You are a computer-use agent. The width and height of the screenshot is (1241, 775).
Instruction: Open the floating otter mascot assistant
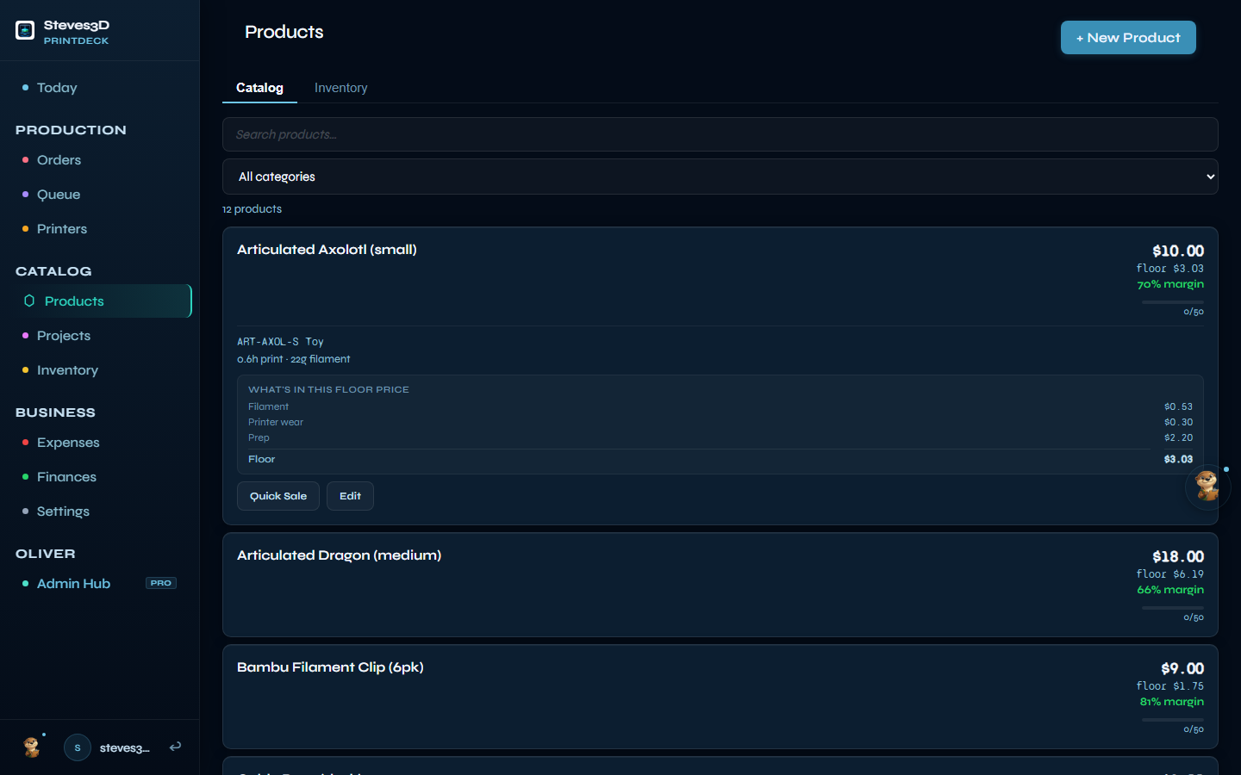[x=1207, y=487]
